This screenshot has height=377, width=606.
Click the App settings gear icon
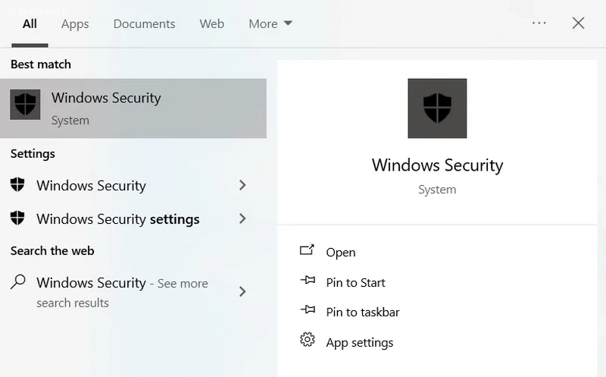click(x=307, y=340)
